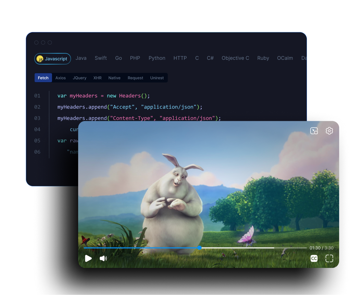The height and width of the screenshot is (295, 358).
Task: Show the HTTP code tab
Action: tap(180, 58)
